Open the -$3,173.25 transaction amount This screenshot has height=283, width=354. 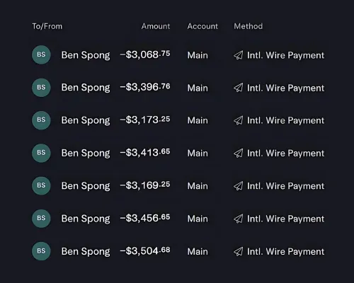pyautogui.click(x=145, y=120)
